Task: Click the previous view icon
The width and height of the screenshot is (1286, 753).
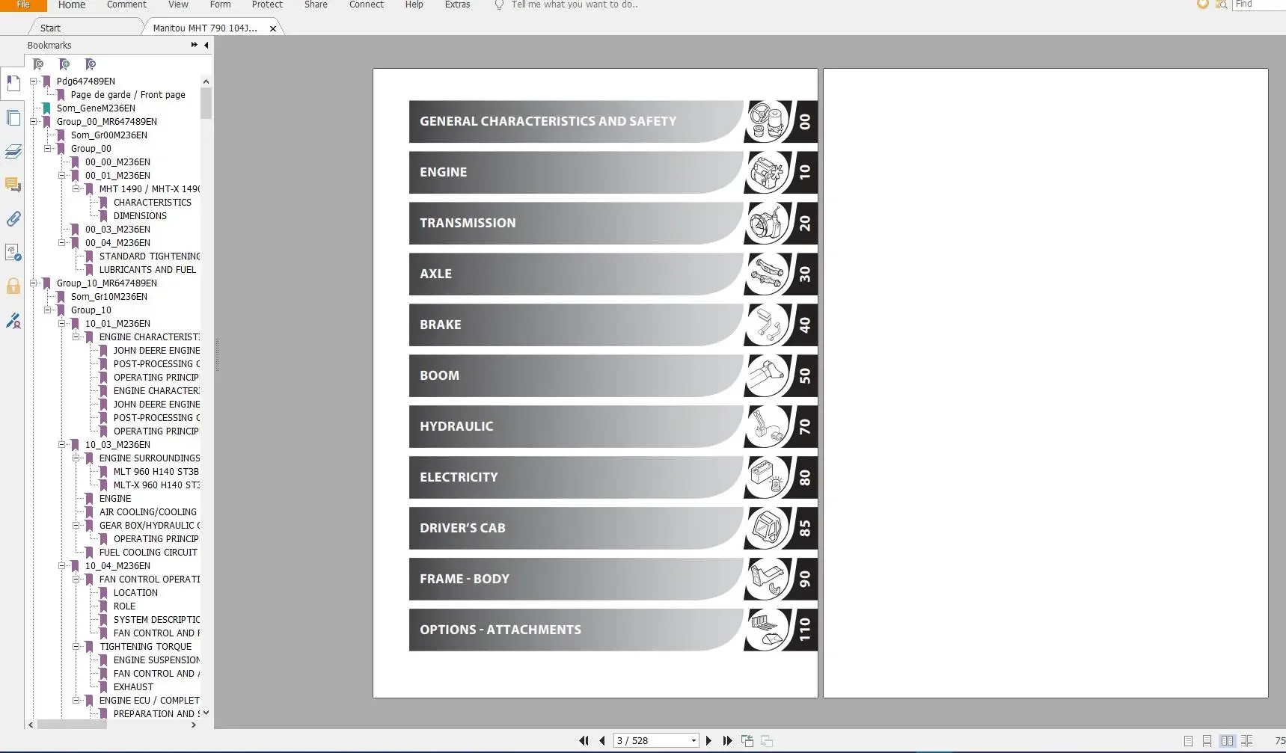Action: [x=747, y=740]
